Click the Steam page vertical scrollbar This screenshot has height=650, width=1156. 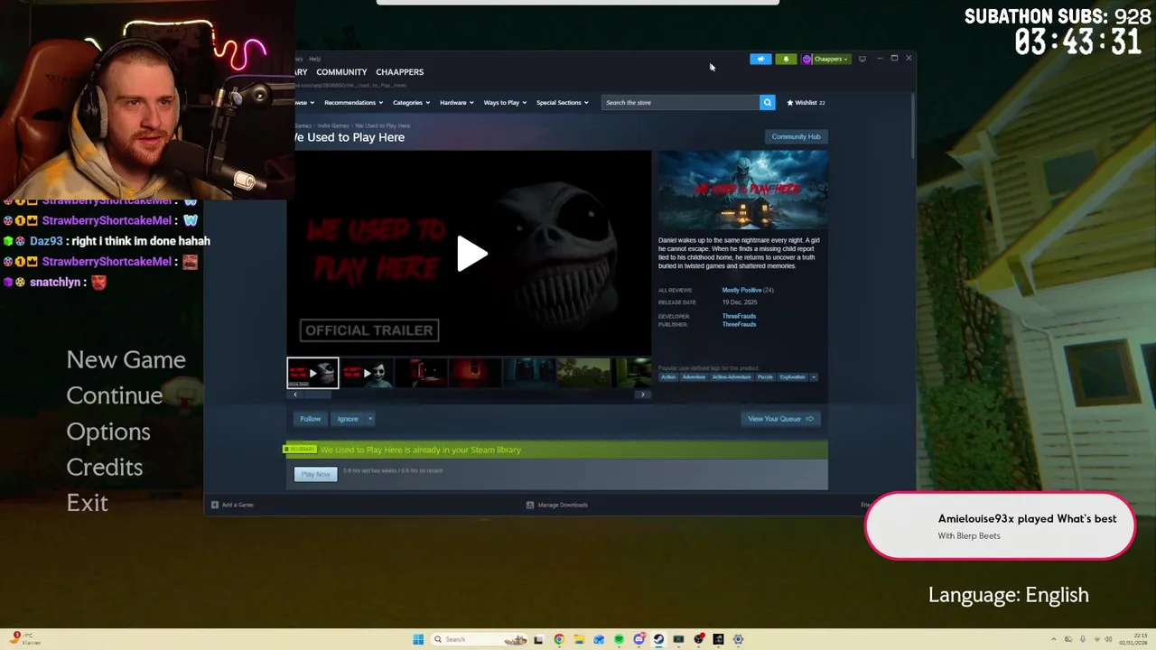(911, 126)
